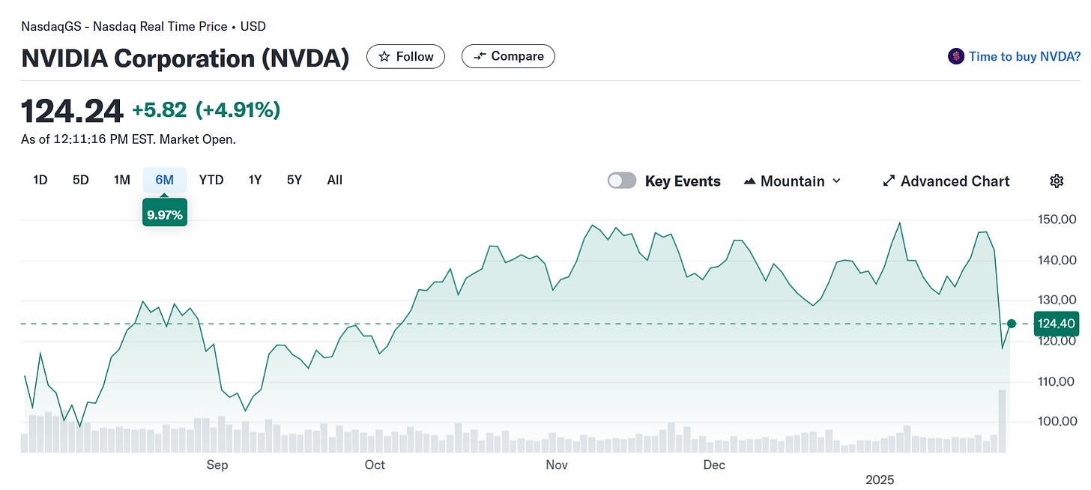Screen dimensions: 1091x490
Task: Click the Oct label on the time axis
Action: (x=375, y=465)
